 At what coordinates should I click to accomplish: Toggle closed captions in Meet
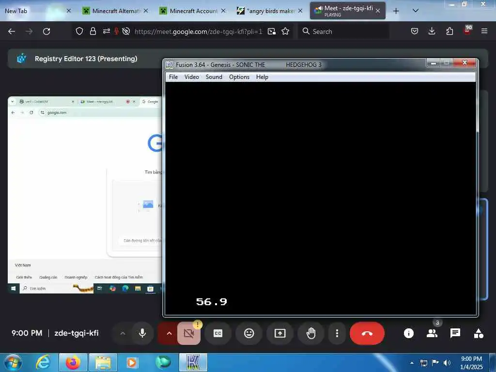point(218,333)
